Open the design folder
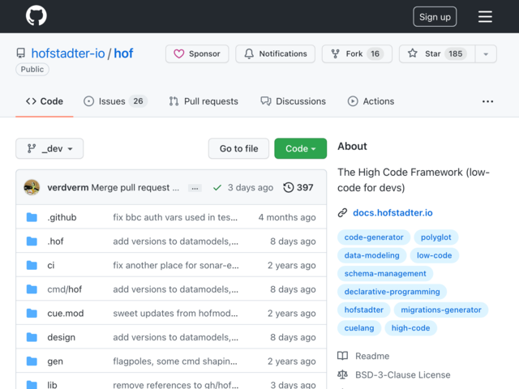Viewport: 519px width, 389px height. (62, 337)
